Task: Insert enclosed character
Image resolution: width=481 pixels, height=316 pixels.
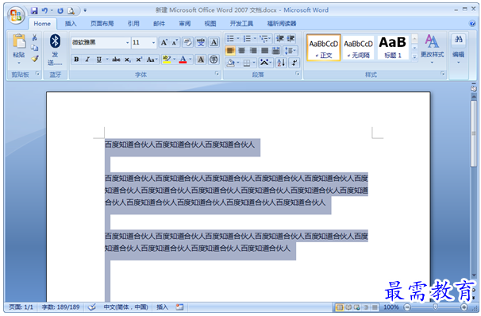Action: coord(214,60)
